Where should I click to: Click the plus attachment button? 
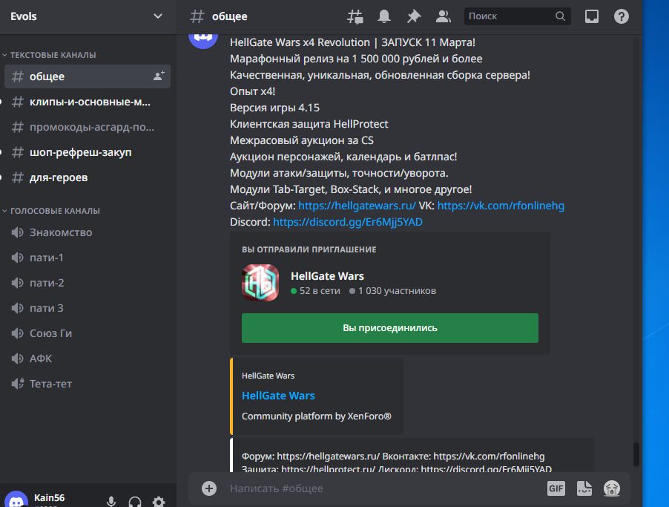click(209, 488)
